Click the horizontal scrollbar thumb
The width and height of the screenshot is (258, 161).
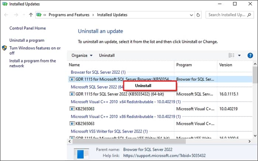(129, 141)
